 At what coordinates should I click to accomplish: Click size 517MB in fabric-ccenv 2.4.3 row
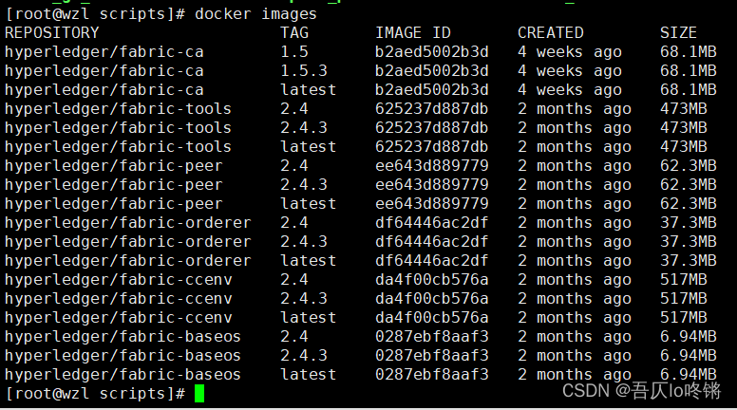684,299
